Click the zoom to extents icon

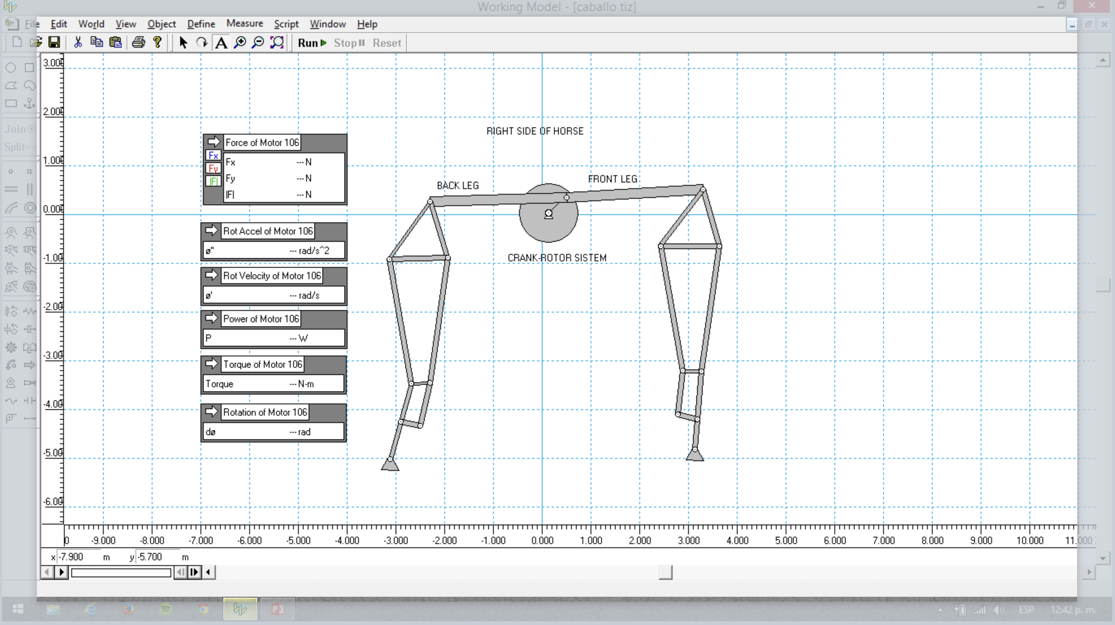pyautogui.click(x=277, y=42)
